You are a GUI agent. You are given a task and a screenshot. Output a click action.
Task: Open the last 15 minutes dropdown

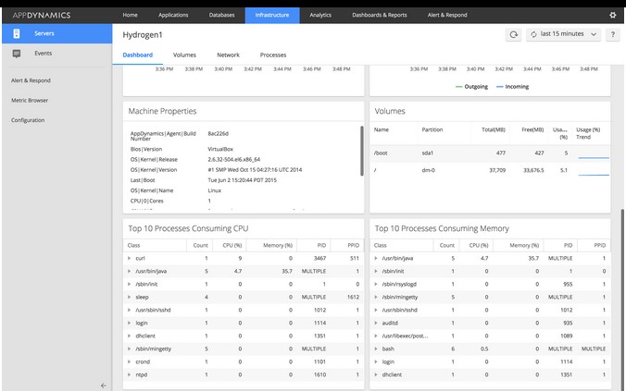[x=563, y=34]
